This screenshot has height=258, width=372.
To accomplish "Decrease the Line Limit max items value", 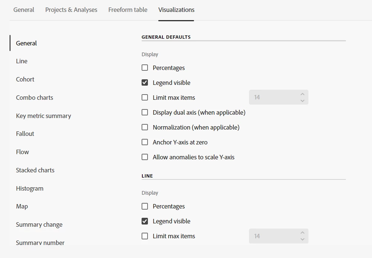I will pyautogui.click(x=303, y=239).
